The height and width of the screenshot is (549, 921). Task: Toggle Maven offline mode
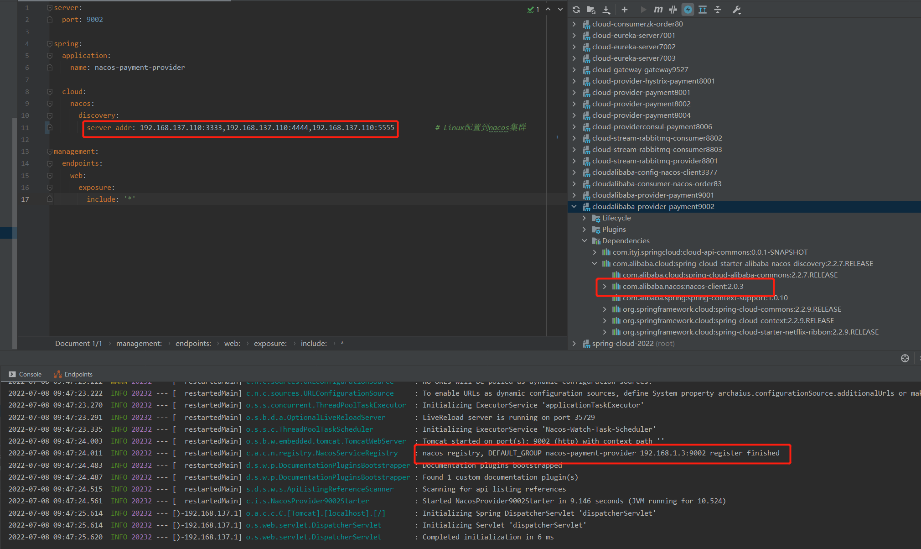point(673,10)
